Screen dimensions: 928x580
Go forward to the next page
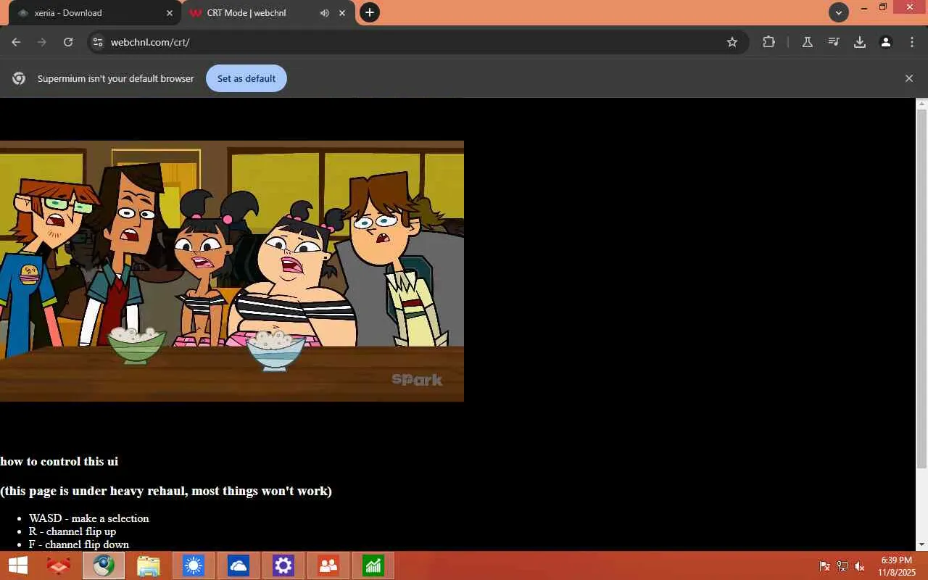tap(42, 42)
